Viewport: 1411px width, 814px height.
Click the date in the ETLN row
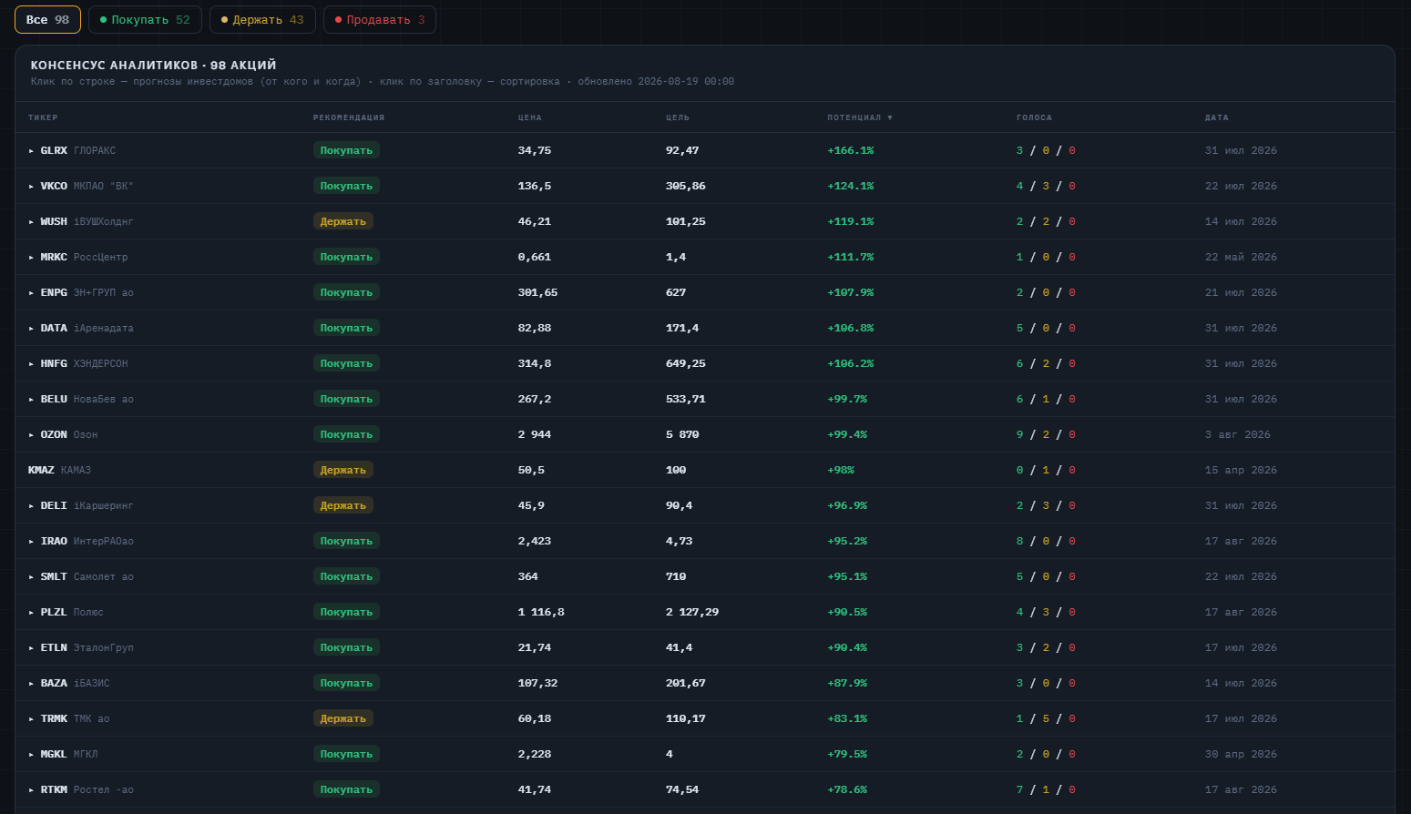pos(1241,647)
